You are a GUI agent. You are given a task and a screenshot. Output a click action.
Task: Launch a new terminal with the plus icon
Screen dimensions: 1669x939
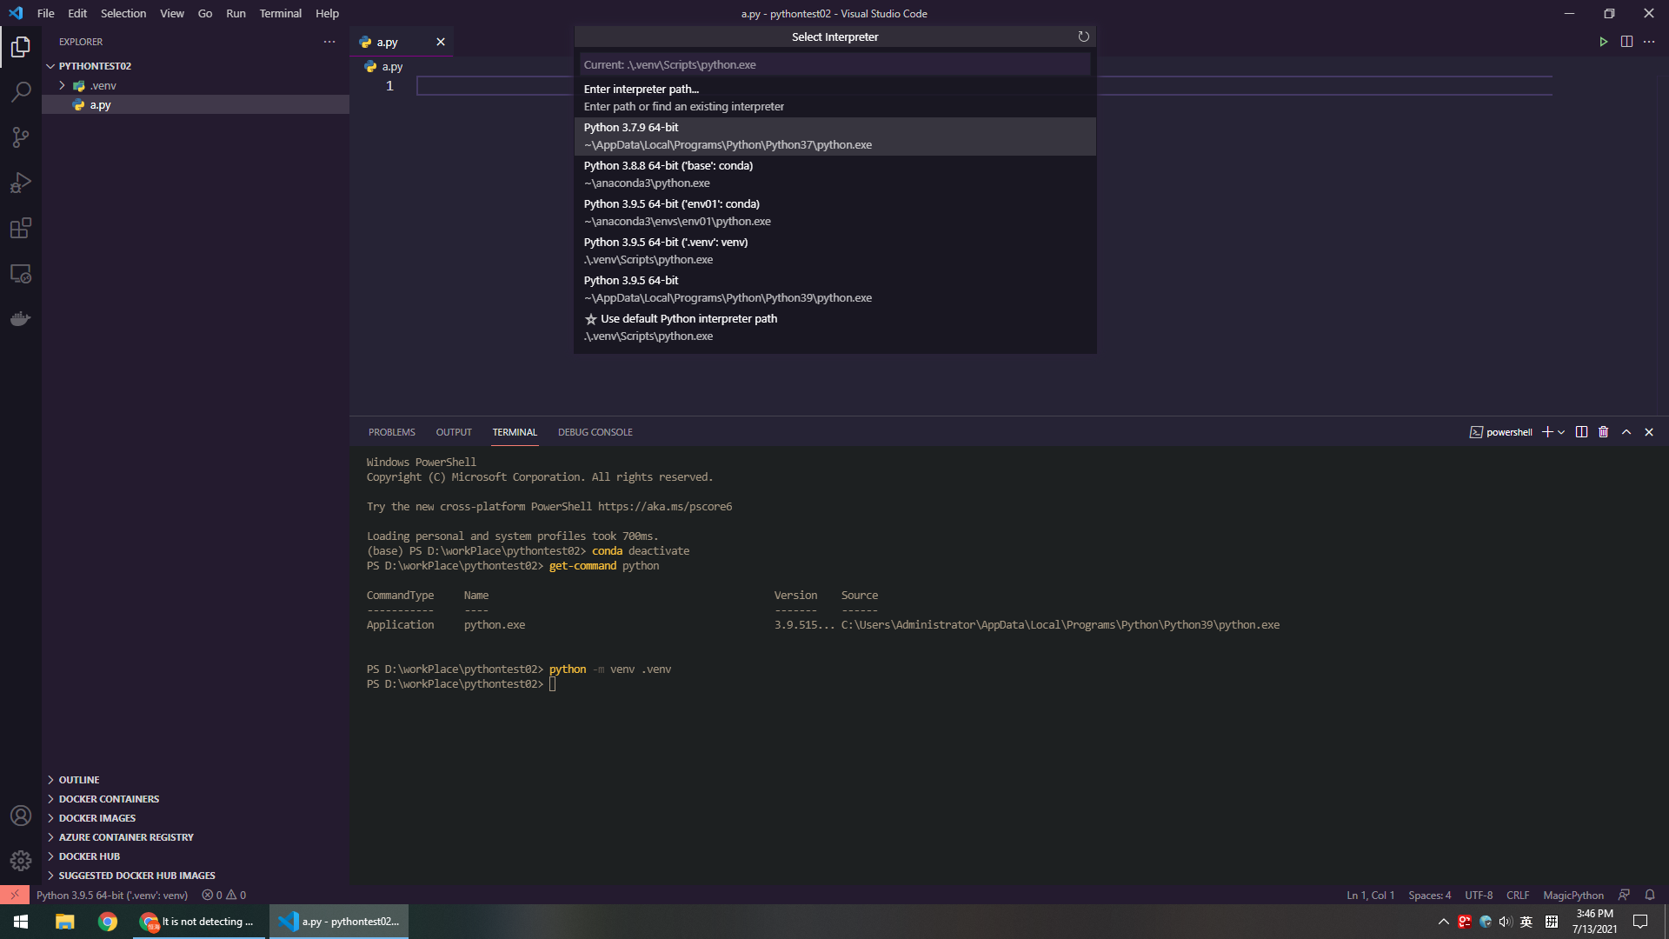click(x=1547, y=431)
